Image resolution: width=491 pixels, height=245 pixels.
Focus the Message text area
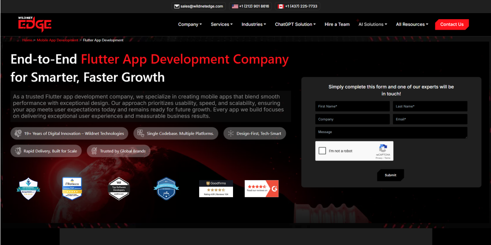[391, 133]
